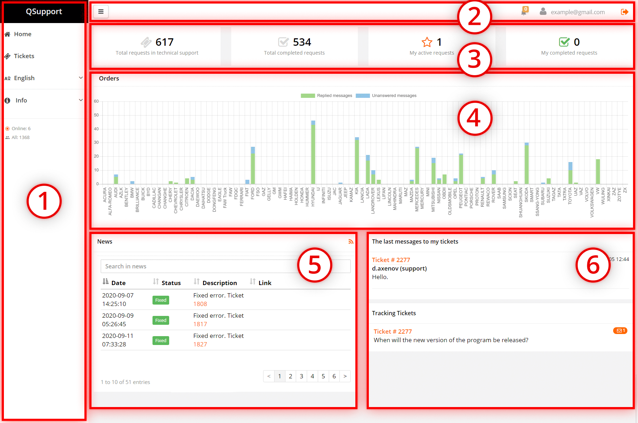This screenshot has height=423, width=638.
Task: Click the hamburger menu toggle button
Action: point(101,12)
